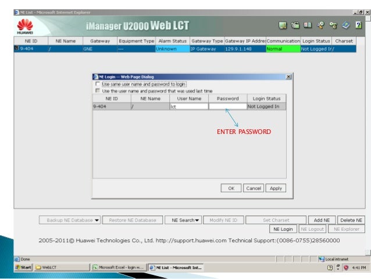
Task: Click the Windows Start button
Action: click(x=23, y=267)
